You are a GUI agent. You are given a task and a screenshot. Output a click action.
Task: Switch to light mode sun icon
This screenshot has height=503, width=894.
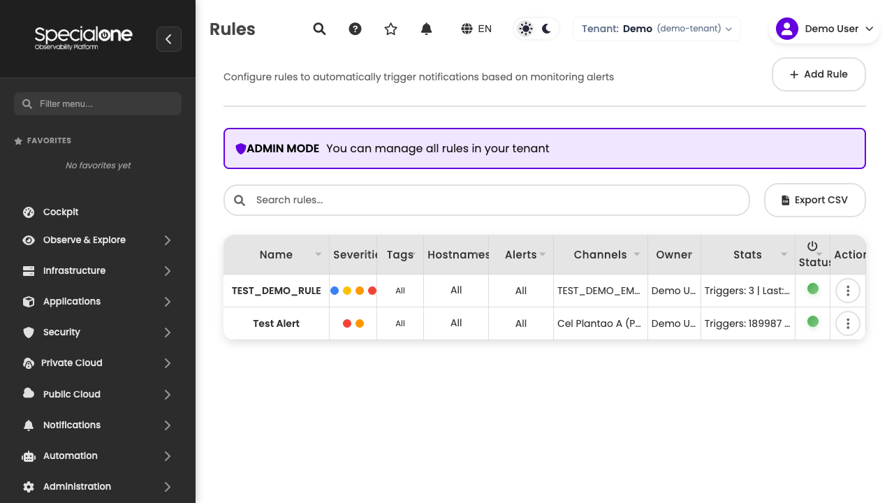[526, 29]
